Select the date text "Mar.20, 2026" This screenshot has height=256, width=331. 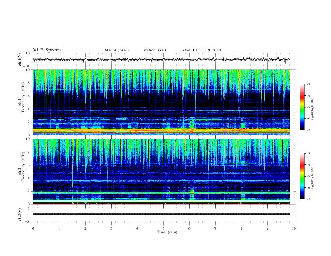pyautogui.click(x=117, y=50)
